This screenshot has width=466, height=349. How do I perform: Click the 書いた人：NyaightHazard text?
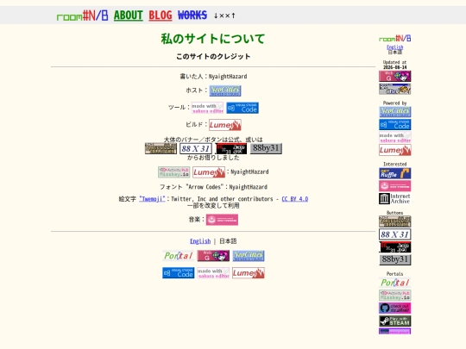click(x=213, y=77)
